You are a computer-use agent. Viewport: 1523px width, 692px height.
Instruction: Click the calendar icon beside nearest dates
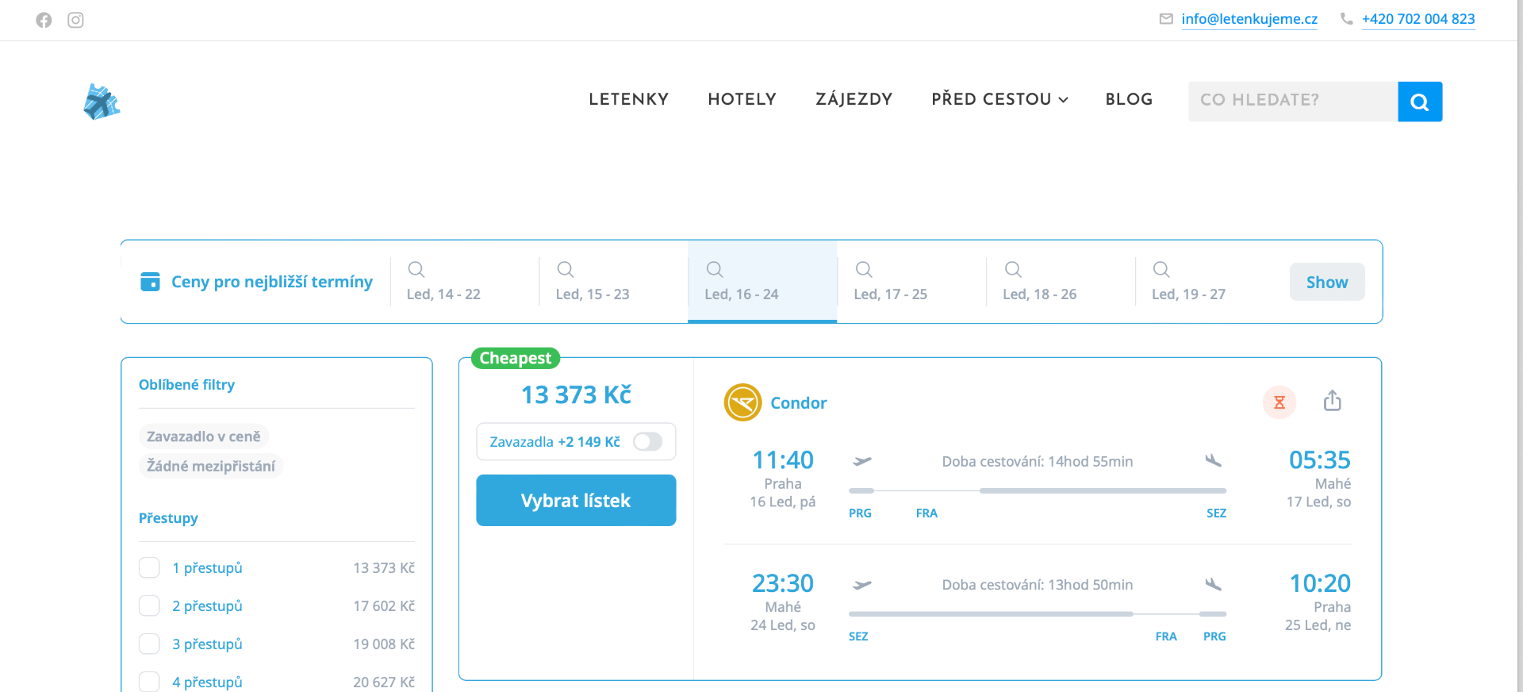(150, 282)
